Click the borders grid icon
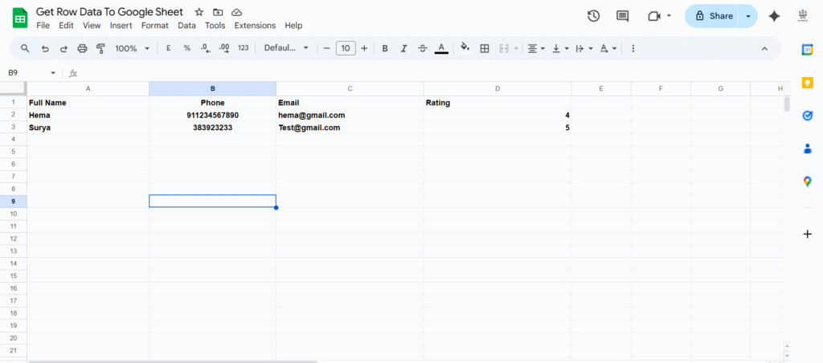Viewport: 823px width, 363px height. click(485, 48)
